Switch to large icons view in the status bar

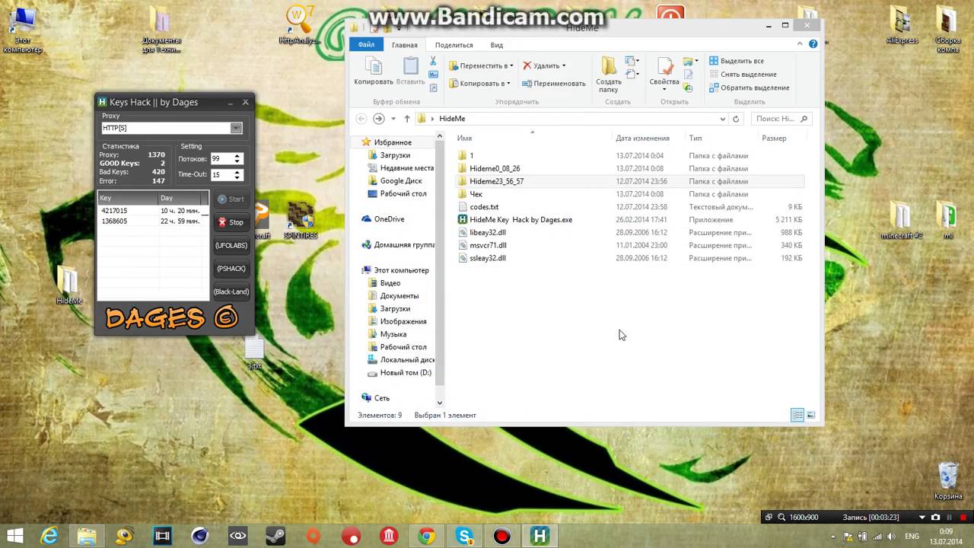coord(811,415)
